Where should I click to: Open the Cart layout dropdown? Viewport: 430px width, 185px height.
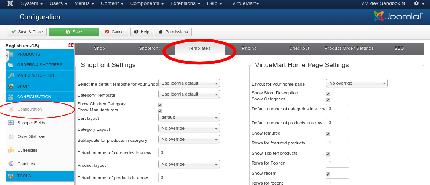pyautogui.click(x=189, y=118)
